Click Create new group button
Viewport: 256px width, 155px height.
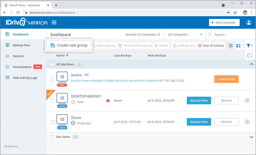tap(69, 45)
